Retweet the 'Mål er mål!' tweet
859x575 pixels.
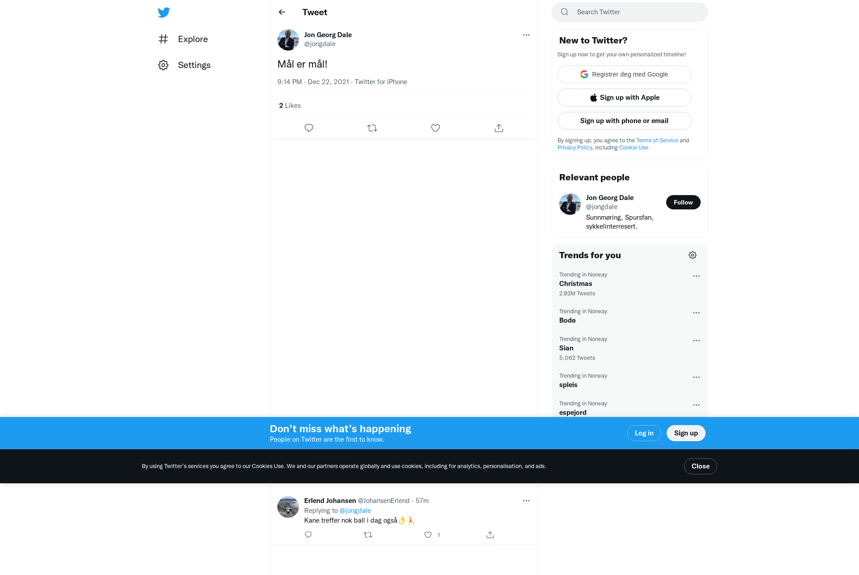point(372,128)
